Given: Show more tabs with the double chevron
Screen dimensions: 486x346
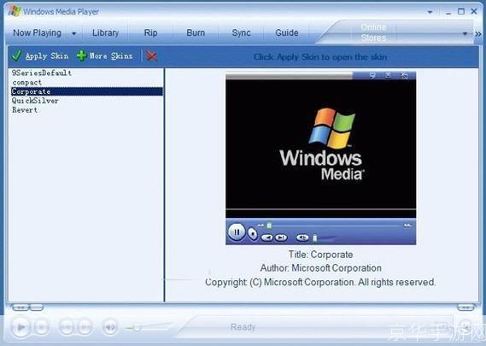Looking at the screenshot, I should (478, 33).
